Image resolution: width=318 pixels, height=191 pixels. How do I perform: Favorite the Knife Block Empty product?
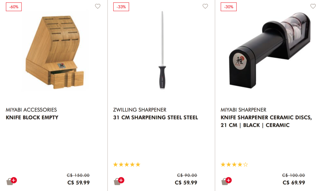click(98, 6)
